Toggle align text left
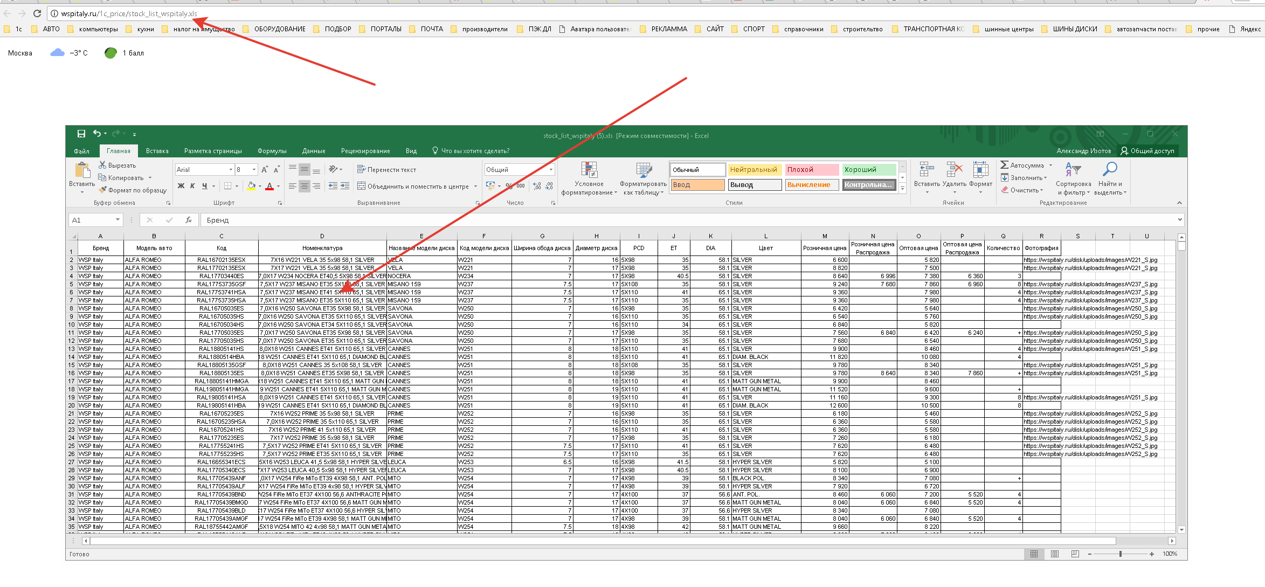1265x587 pixels. click(292, 186)
